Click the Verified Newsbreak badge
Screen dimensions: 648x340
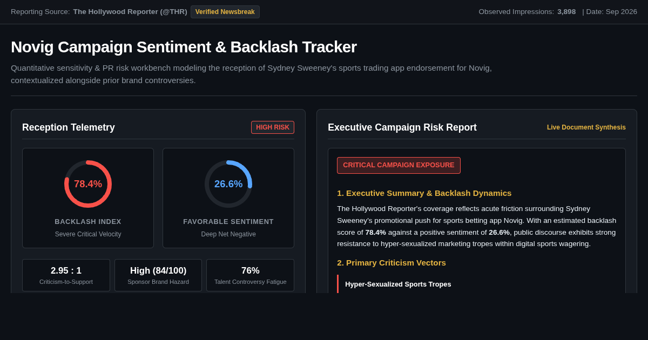225,12
